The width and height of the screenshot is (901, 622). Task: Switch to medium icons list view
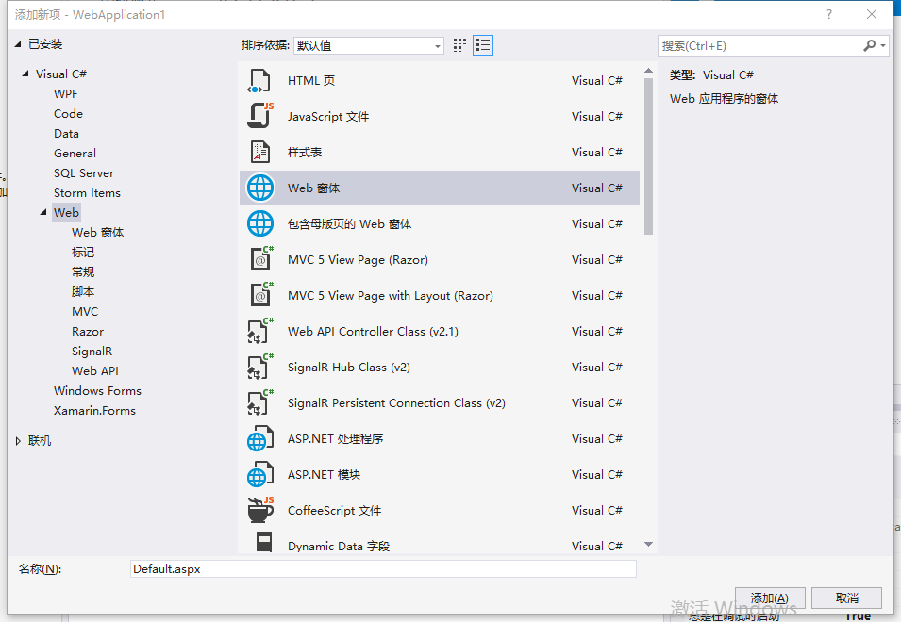483,45
